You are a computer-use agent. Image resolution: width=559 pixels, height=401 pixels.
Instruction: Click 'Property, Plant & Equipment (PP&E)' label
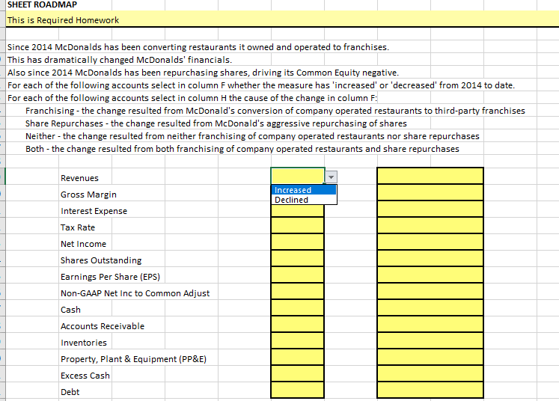click(x=134, y=359)
